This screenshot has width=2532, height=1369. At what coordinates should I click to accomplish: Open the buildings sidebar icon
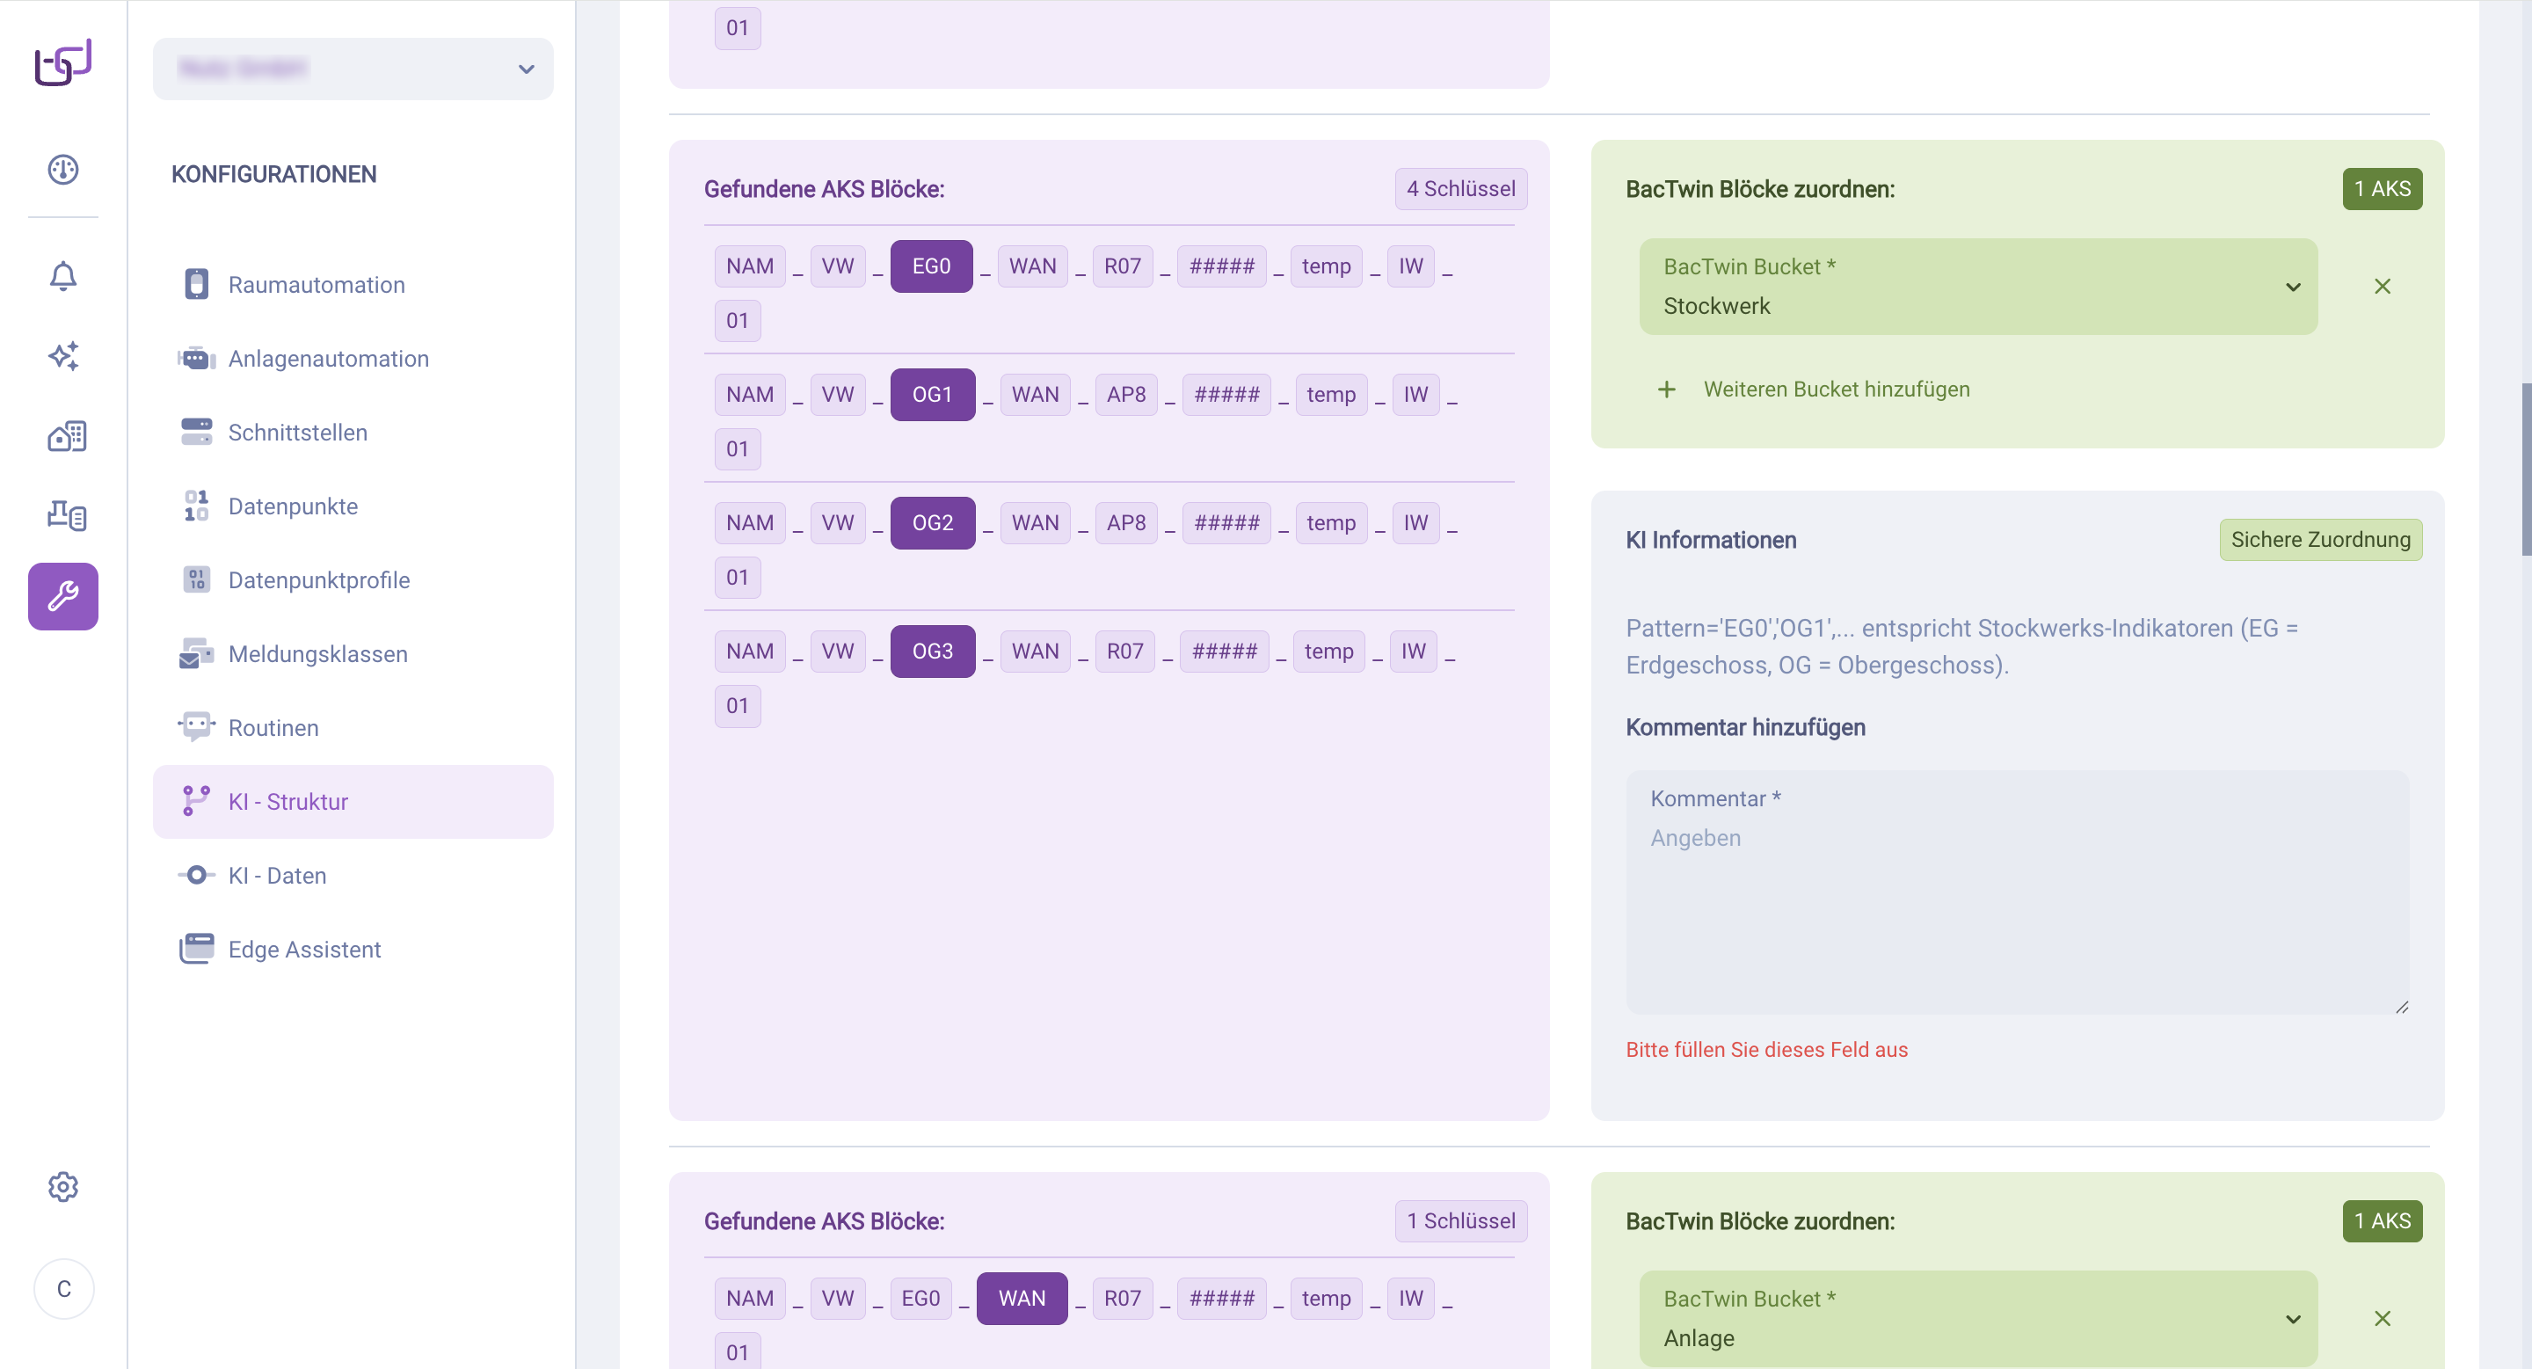pyautogui.click(x=67, y=435)
